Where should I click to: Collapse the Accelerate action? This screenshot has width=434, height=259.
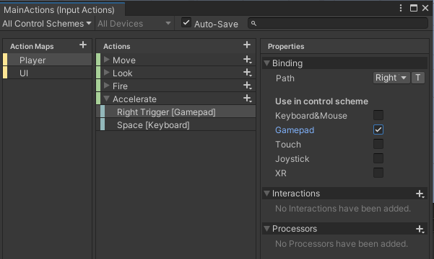click(107, 99)
